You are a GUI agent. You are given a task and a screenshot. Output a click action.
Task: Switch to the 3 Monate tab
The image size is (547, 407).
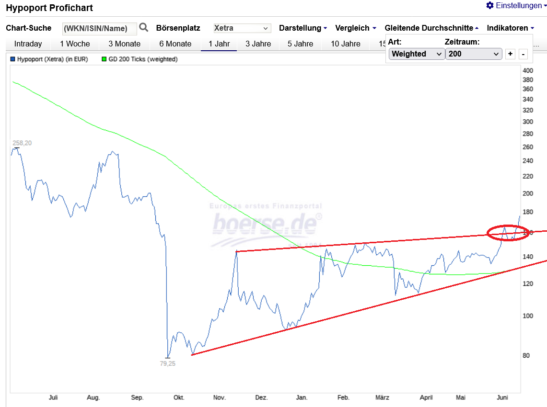click(124, 44)
